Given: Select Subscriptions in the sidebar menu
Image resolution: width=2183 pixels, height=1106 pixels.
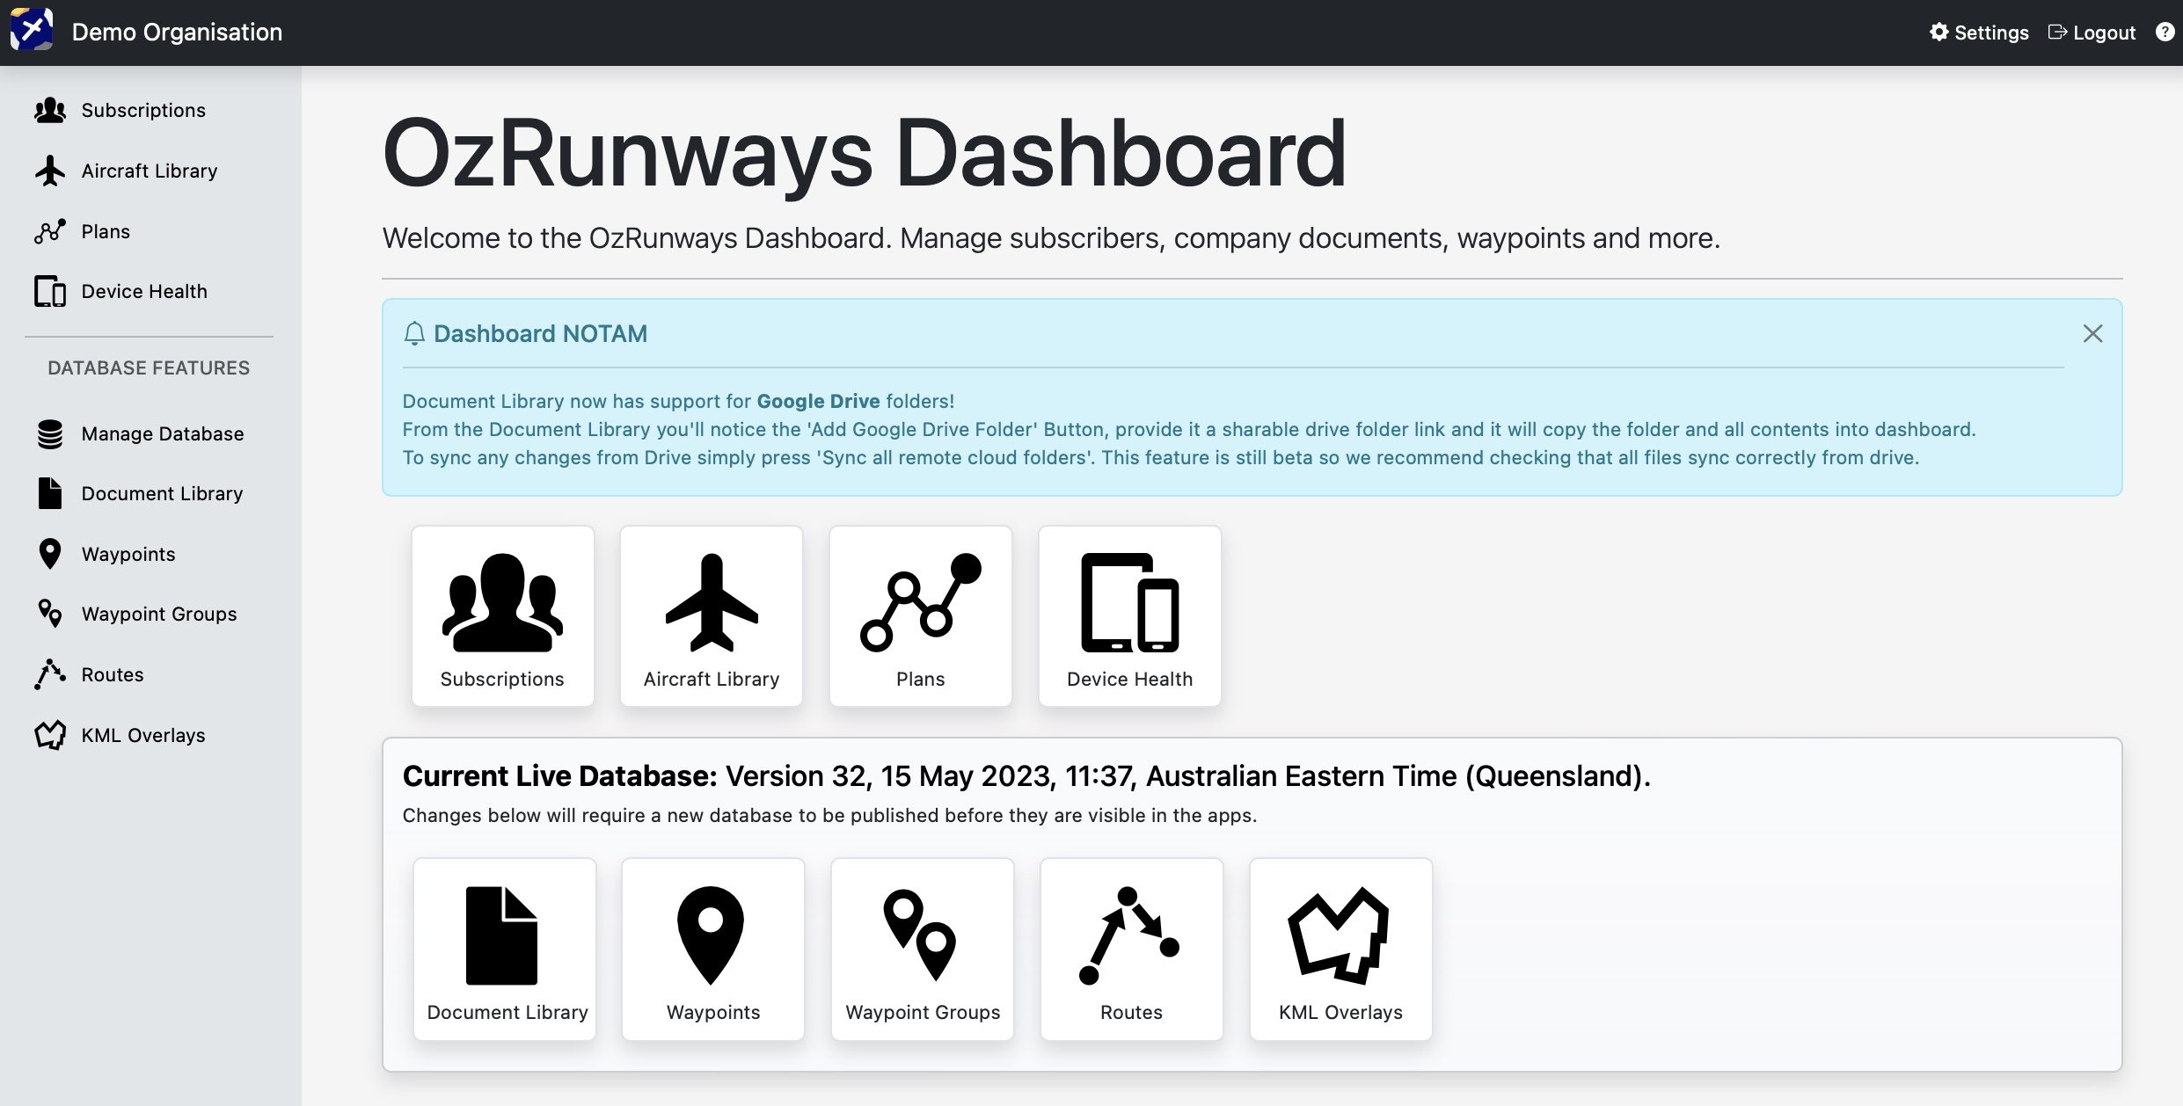Looking at the screenshot, I should pos(143,110).
